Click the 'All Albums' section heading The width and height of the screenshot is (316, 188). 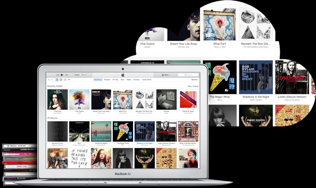click(52, 118)
